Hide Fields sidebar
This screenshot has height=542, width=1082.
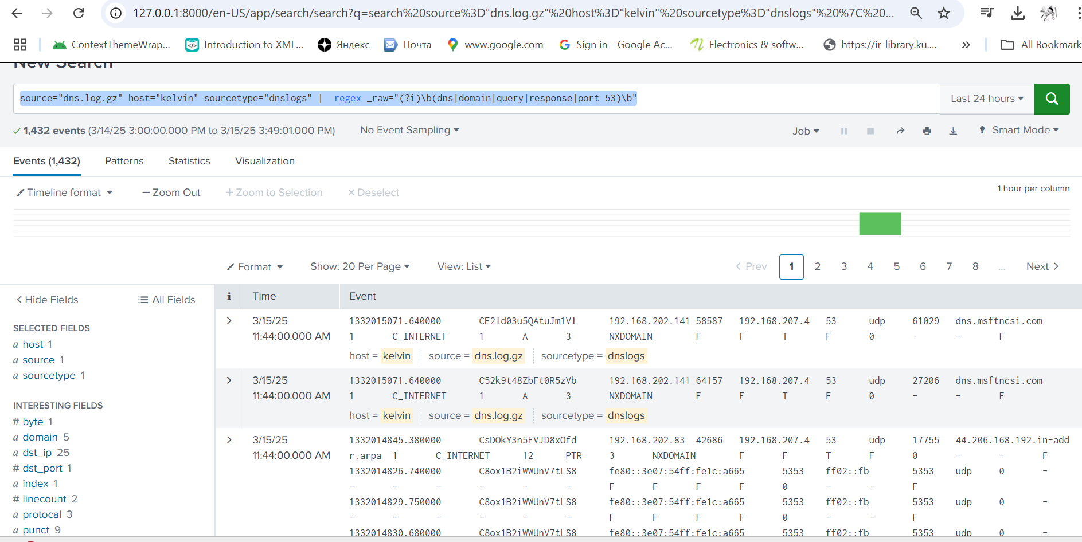[47, 300]
